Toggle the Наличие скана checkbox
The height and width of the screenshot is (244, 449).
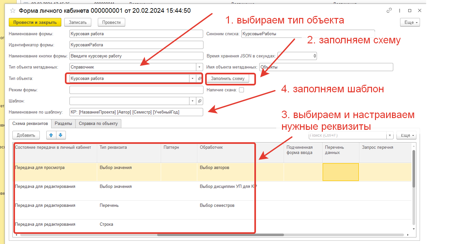[x=241, y=90]
